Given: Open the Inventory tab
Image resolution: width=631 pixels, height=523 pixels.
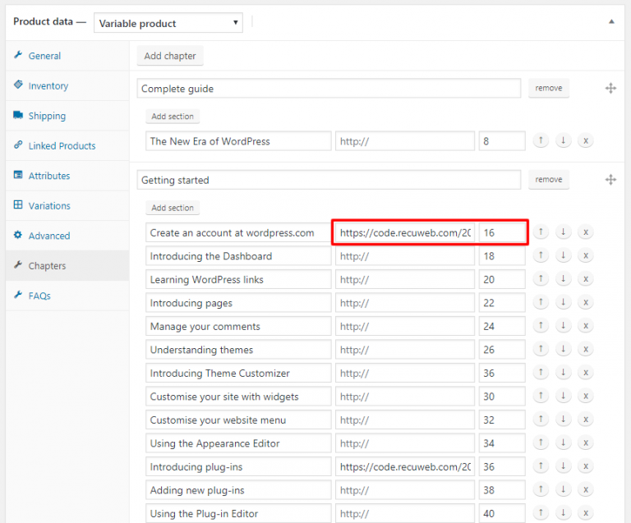Looking at the screenshot, I should click(48, 86).
